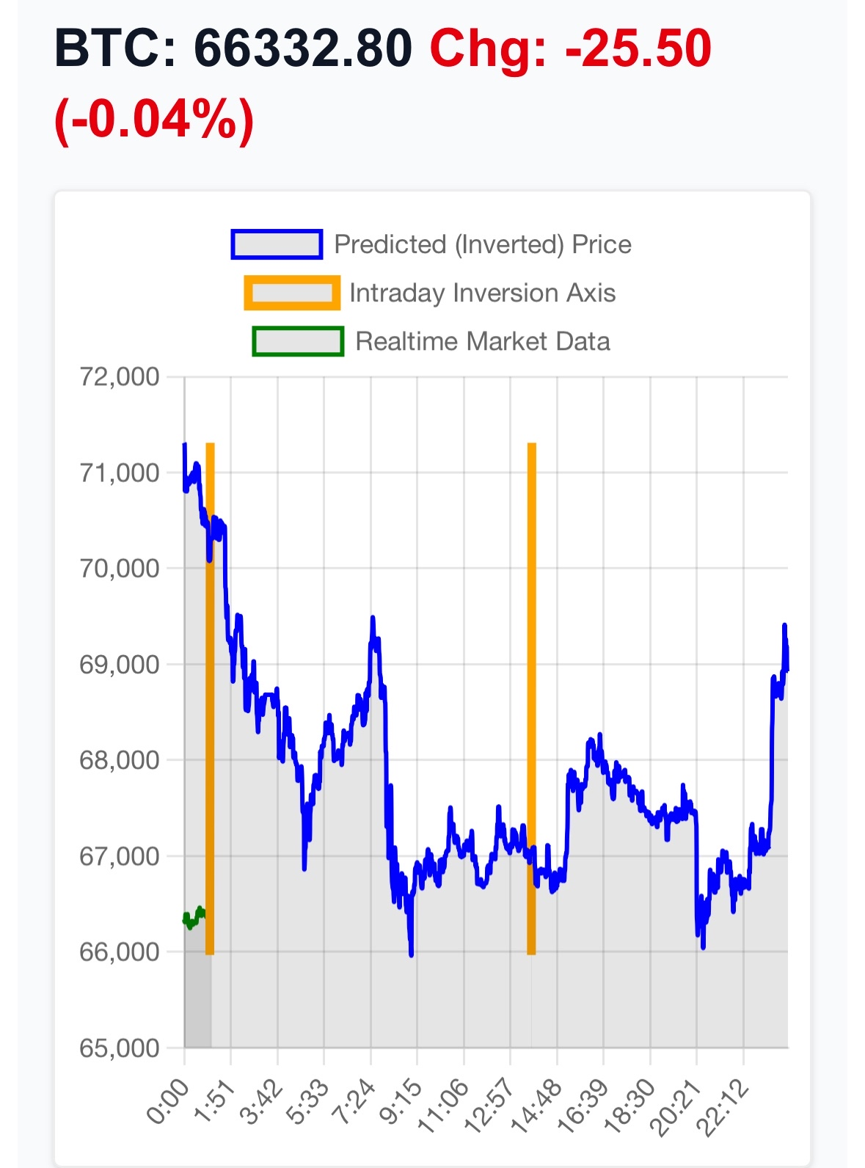865x1168 pixels.
Task: Click the 65,000 price axis label
Action: pos(119,1048)
